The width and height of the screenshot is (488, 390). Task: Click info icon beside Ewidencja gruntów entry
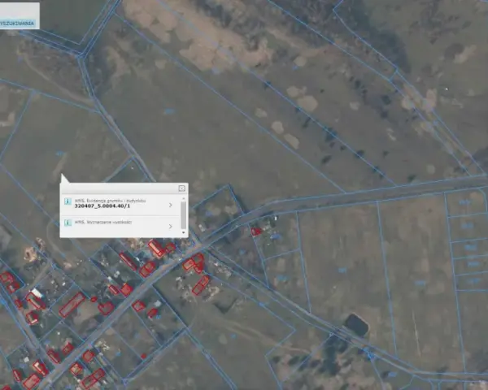68,201
